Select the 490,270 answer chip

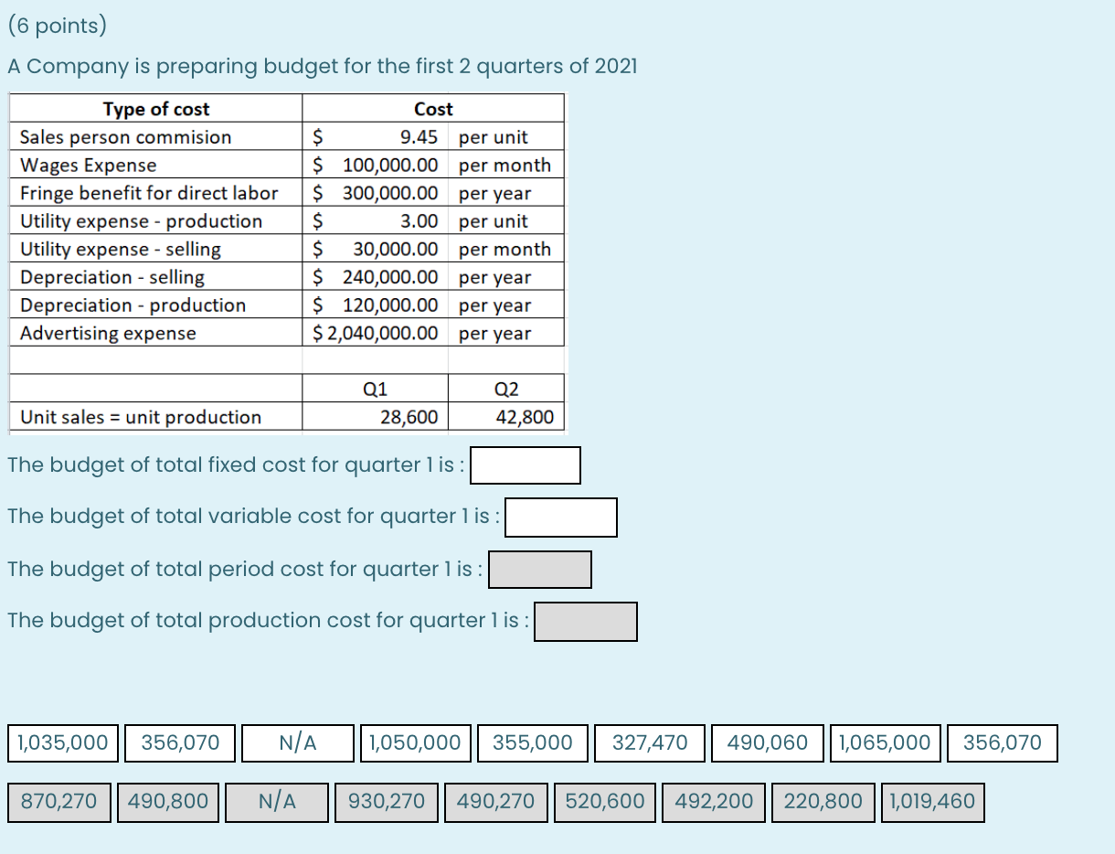(x=495, y=802)
